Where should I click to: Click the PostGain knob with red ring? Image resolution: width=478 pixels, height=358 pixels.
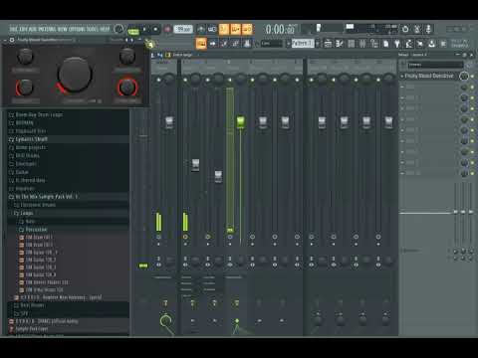(127, 88)
